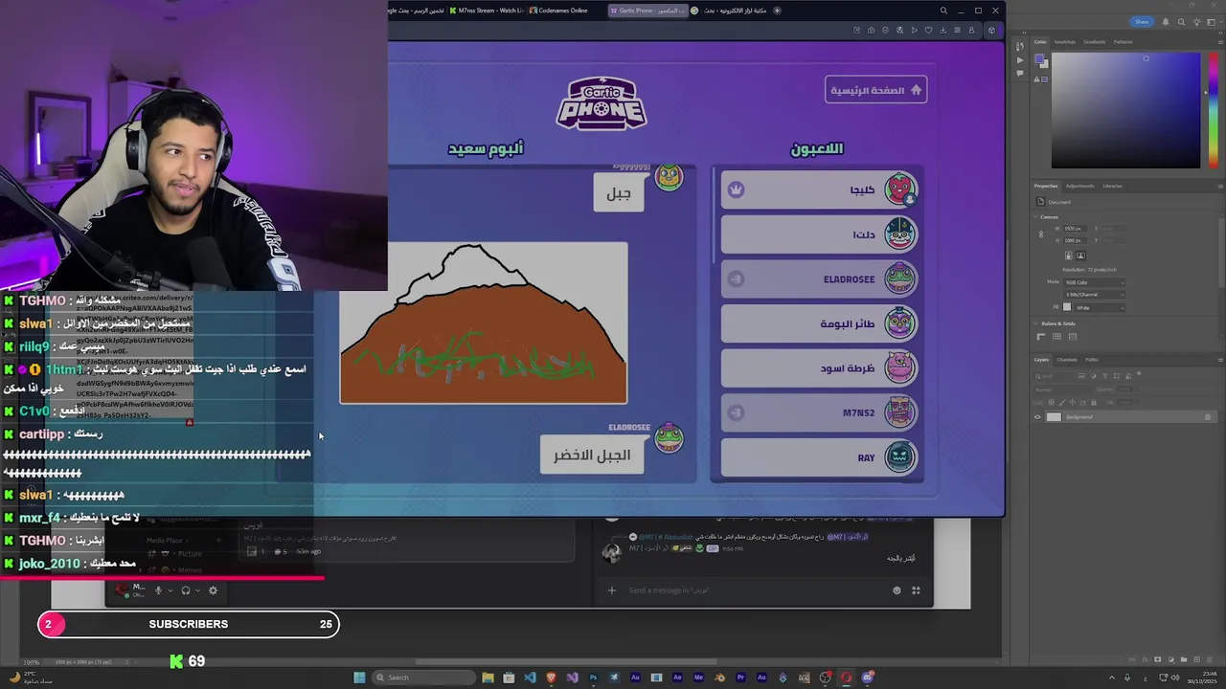The image size is (1226, 689).
Task: Switch to the Libraries tab
Action: pos(1112,186)
